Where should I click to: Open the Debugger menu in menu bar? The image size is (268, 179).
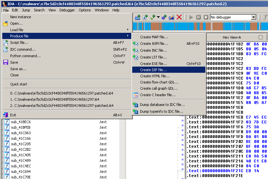point(67,10)
